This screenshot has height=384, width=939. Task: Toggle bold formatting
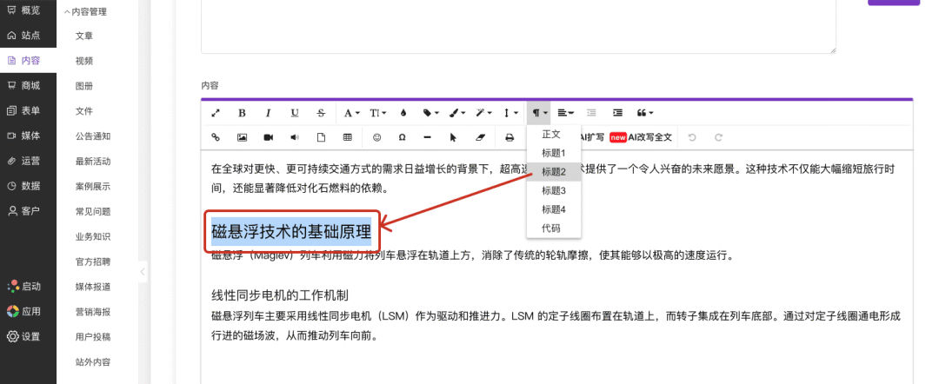coord(242,113)
